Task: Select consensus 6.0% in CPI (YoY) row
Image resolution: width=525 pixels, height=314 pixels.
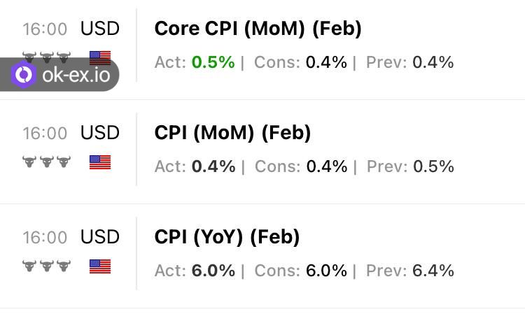Action: [x=326, y=271]
